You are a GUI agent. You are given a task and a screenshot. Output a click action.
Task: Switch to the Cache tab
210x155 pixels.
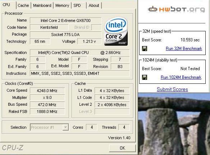point(23,5)
